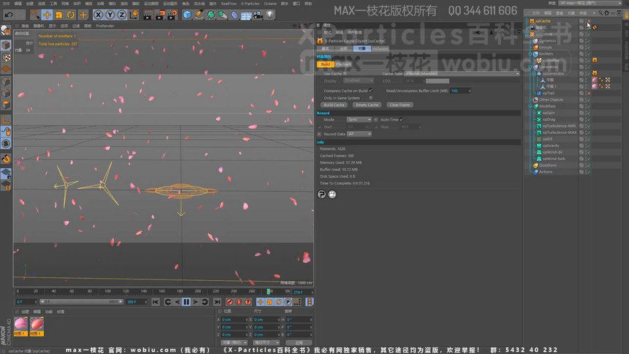Click the Floor grid object icon
This screenshot has width=629, height=354.
(246, 15)
